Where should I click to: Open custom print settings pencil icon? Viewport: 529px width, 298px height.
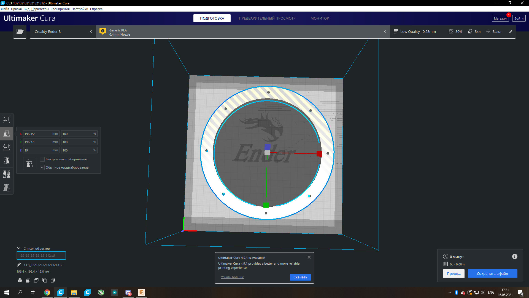(511, 31)
